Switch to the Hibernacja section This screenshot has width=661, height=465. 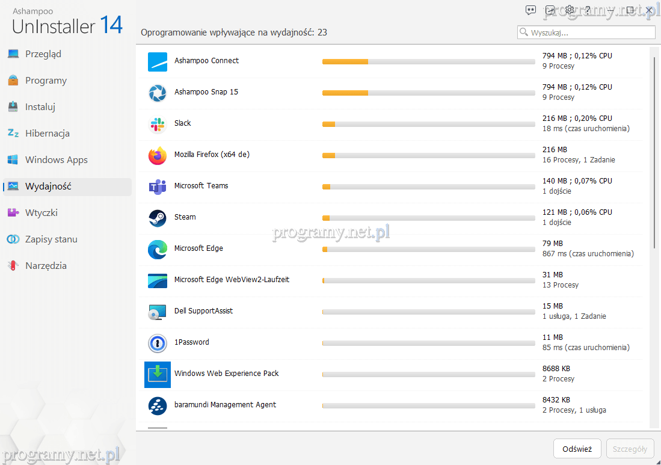point(48,134)
